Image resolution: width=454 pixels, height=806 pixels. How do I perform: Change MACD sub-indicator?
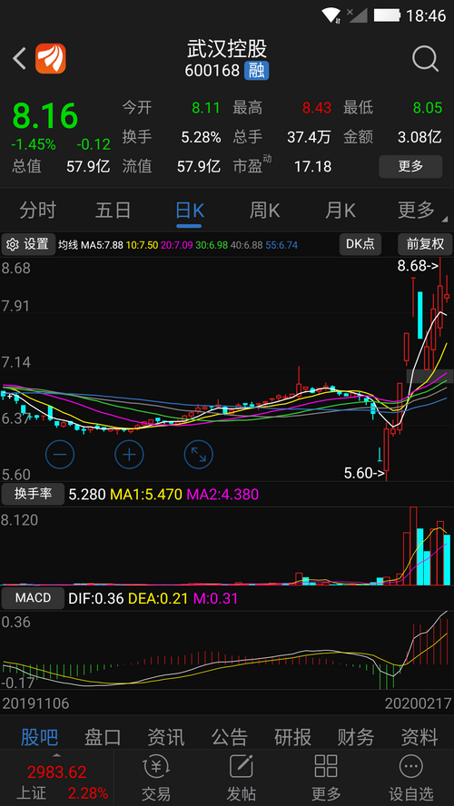(x=33, y=598)
